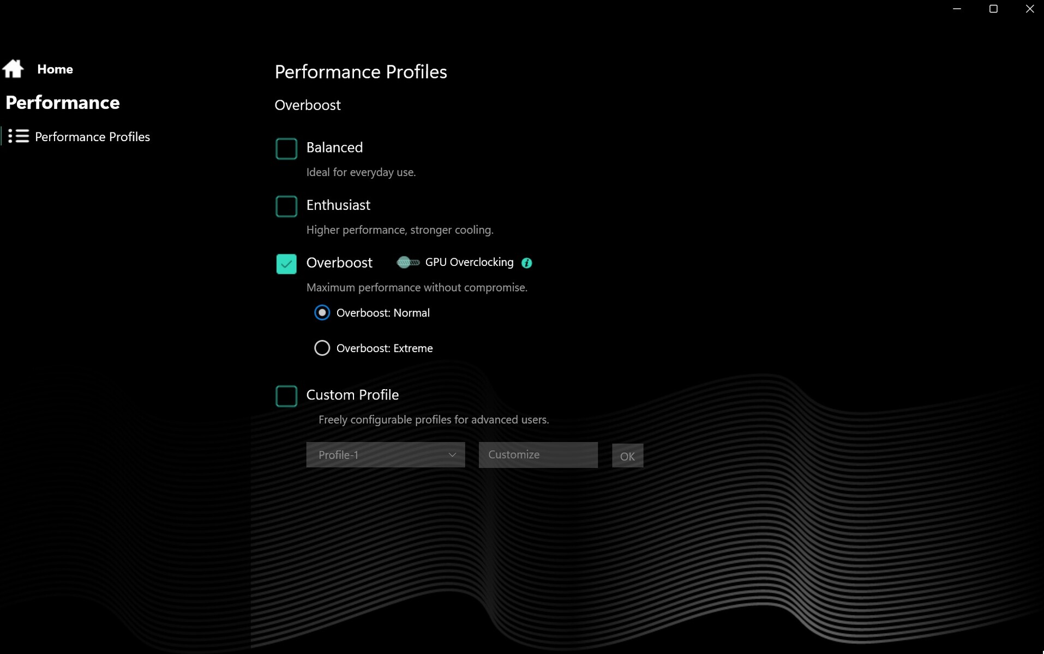Screen dimensions: 1044x654
Task: Open Performance Profiles sidebar item
Action: pyautogui.click(x=92, y=137)
